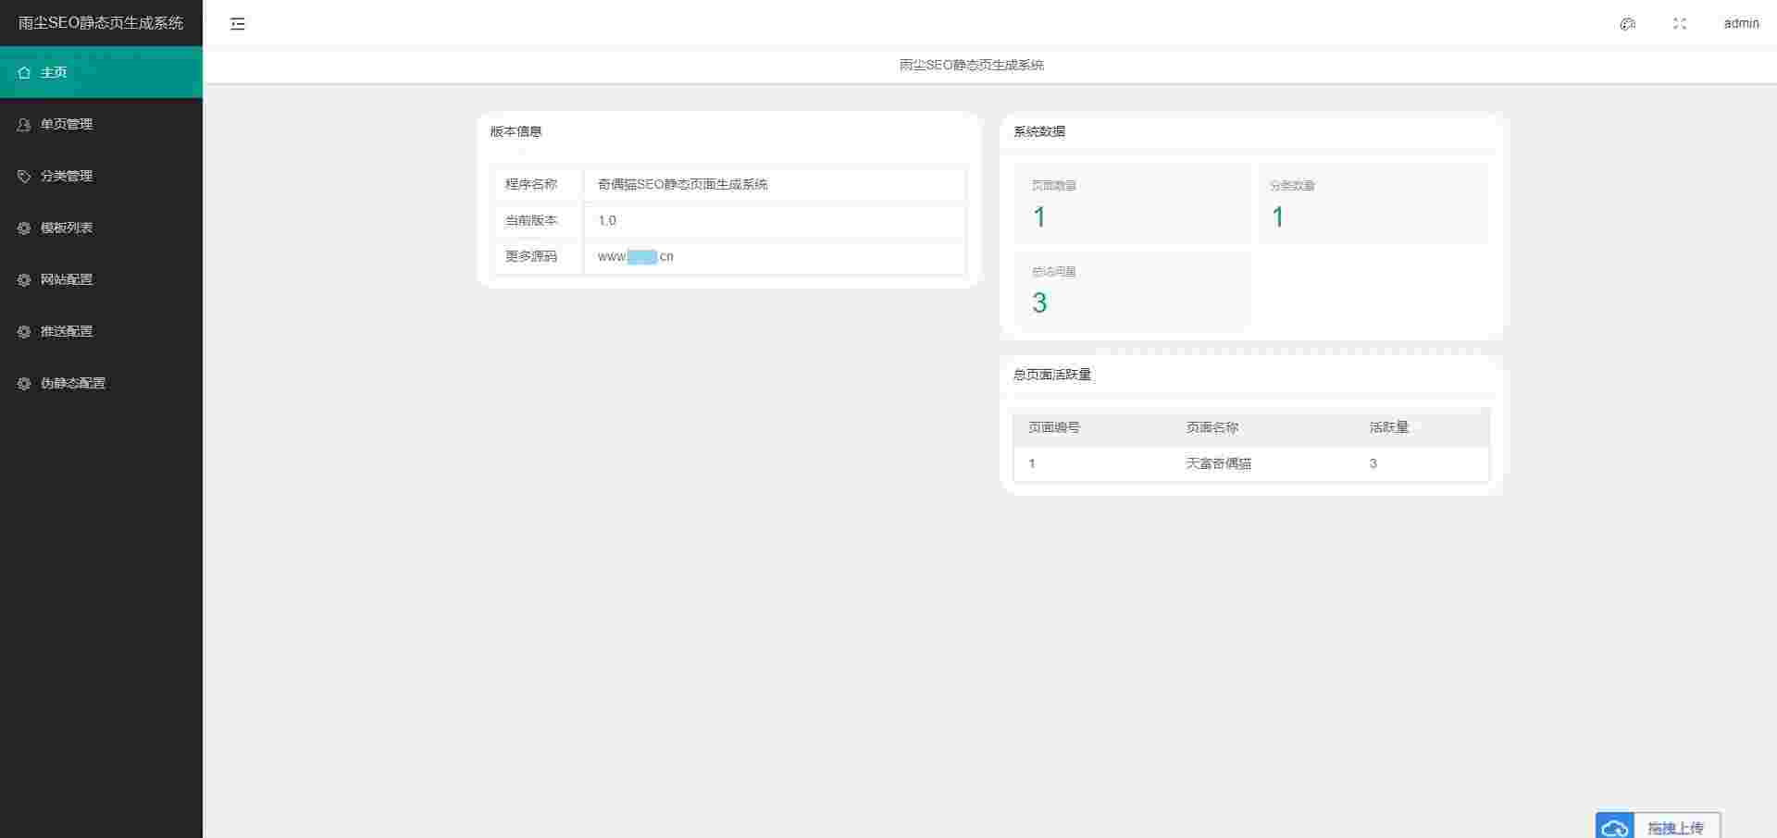1777x838 pixels.
Task: Click the 奇偶猫SEO静态页面生成系统 value cell
Action: 775,184
